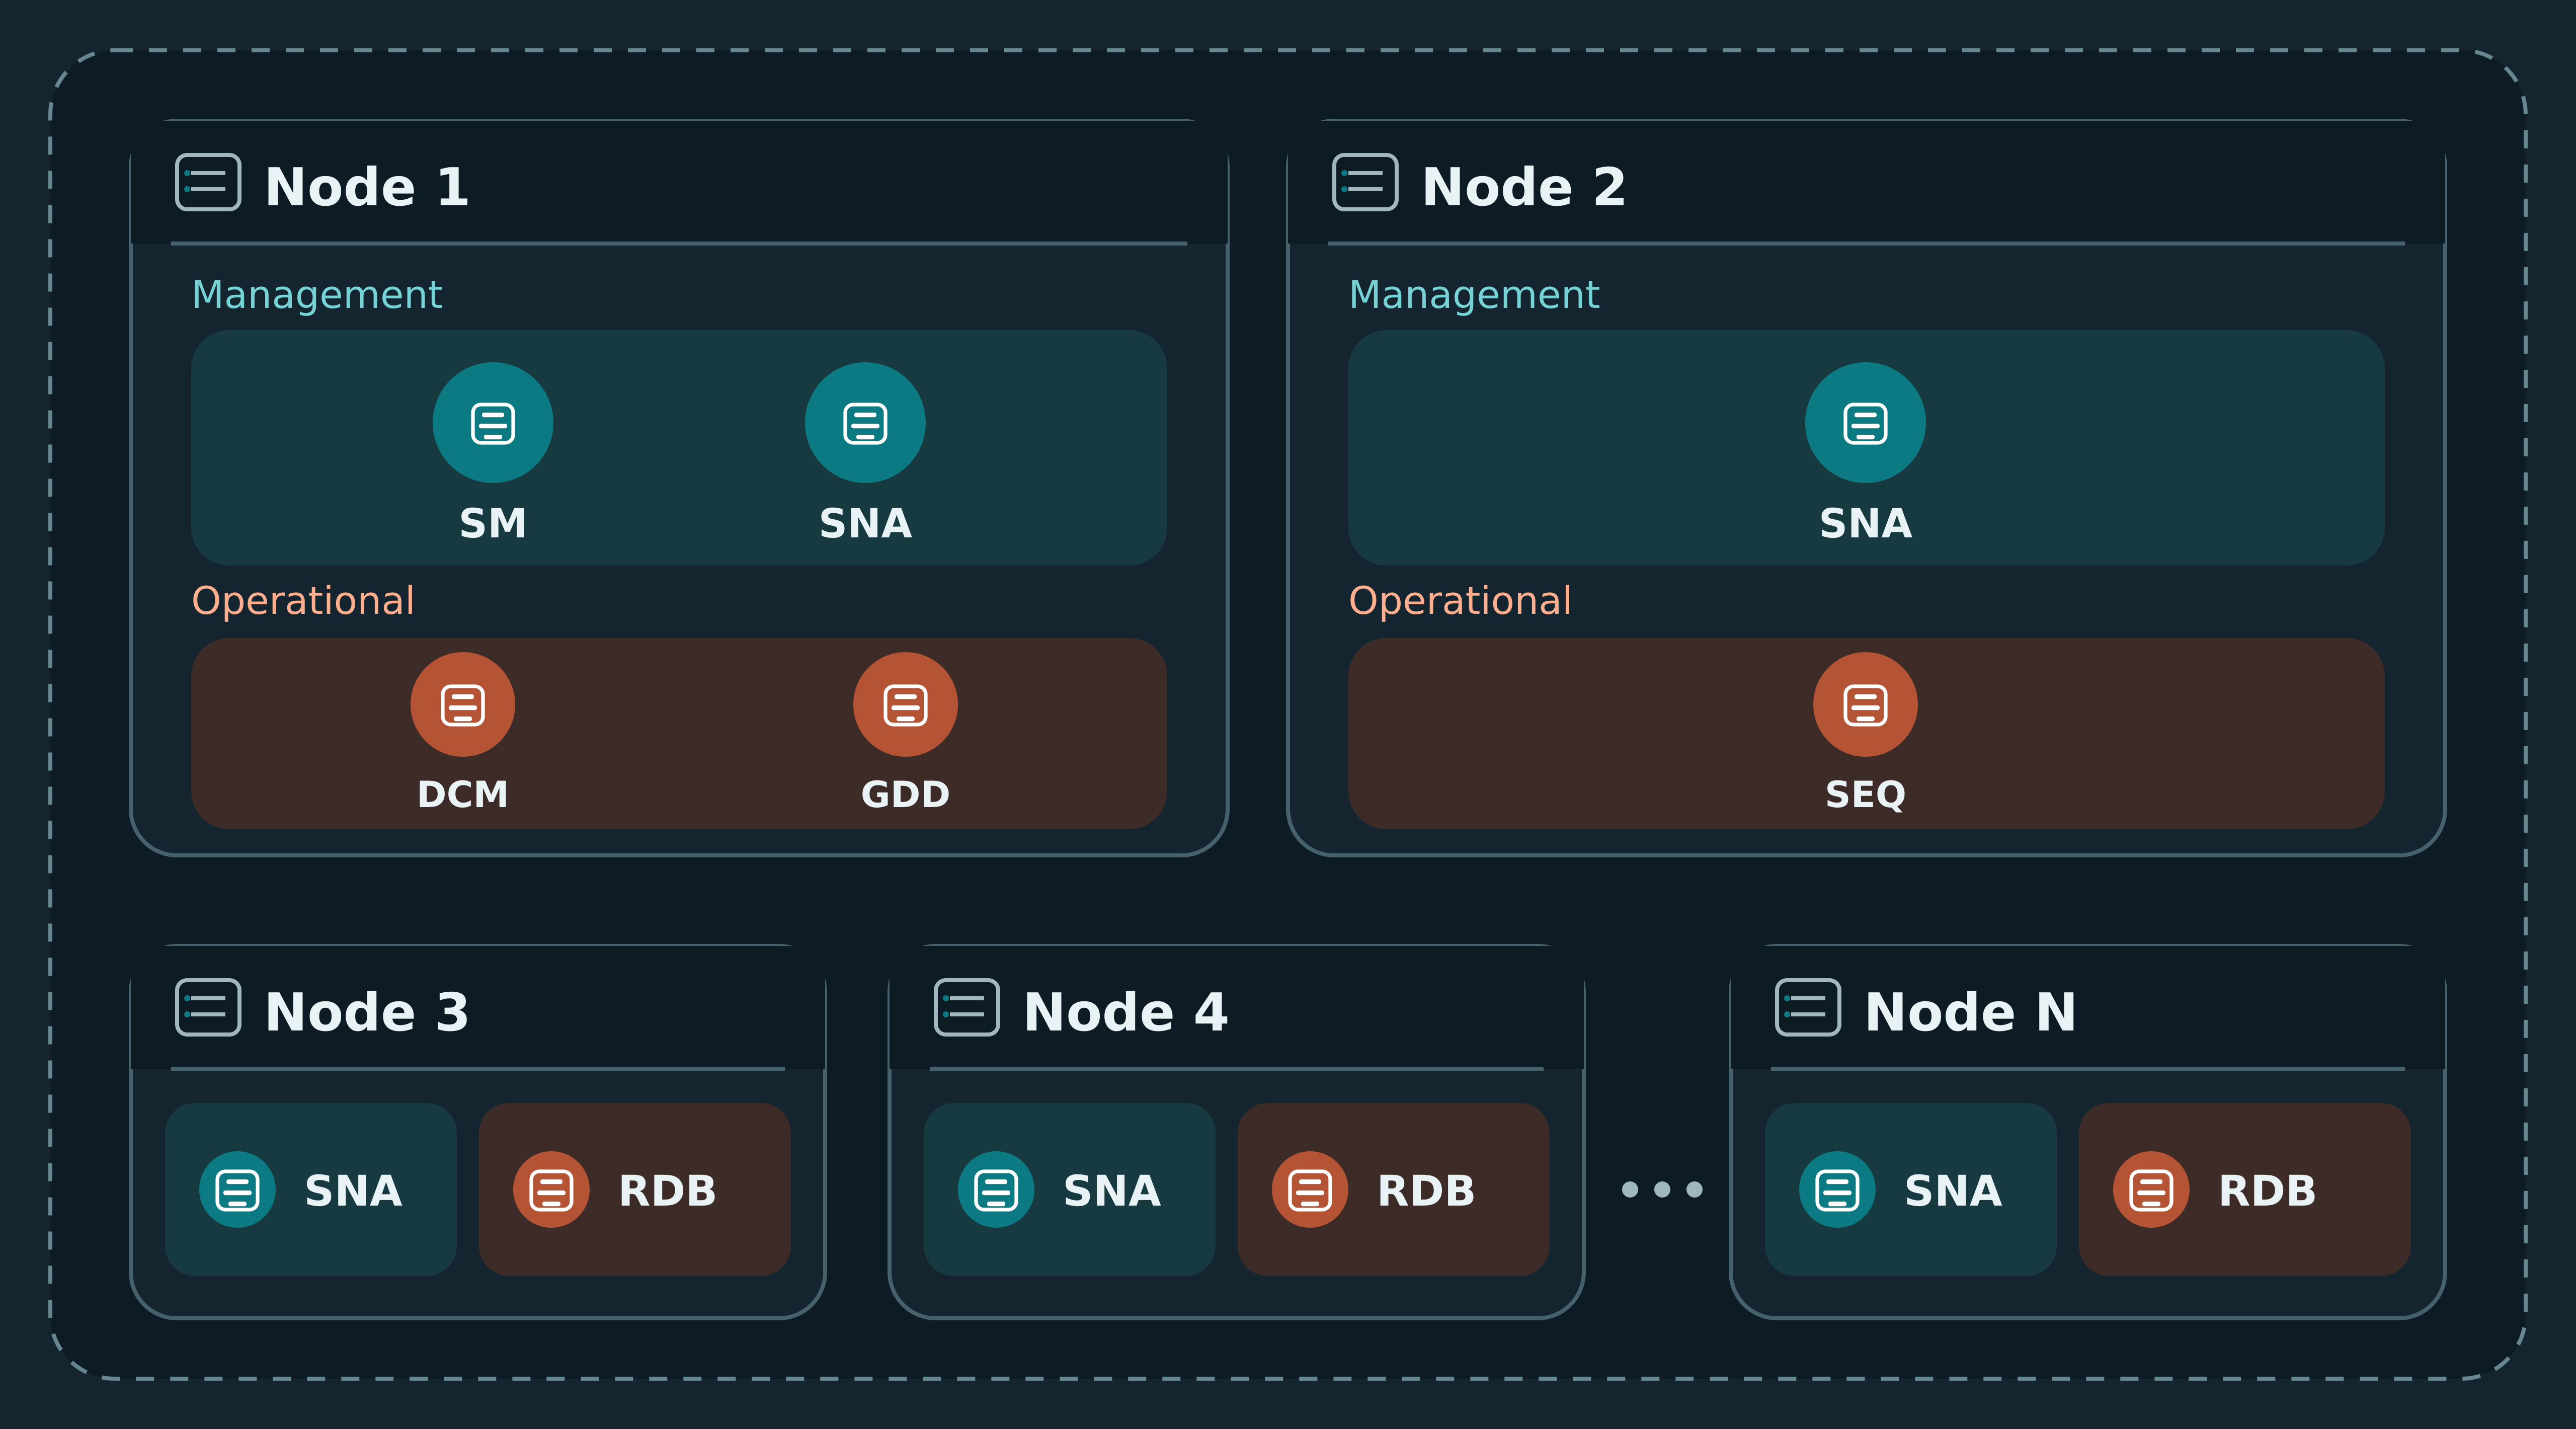This screenshot has width=2576, height=1429.
Task: Click the RDB label in Node 3
Action: click(668, 1191)
